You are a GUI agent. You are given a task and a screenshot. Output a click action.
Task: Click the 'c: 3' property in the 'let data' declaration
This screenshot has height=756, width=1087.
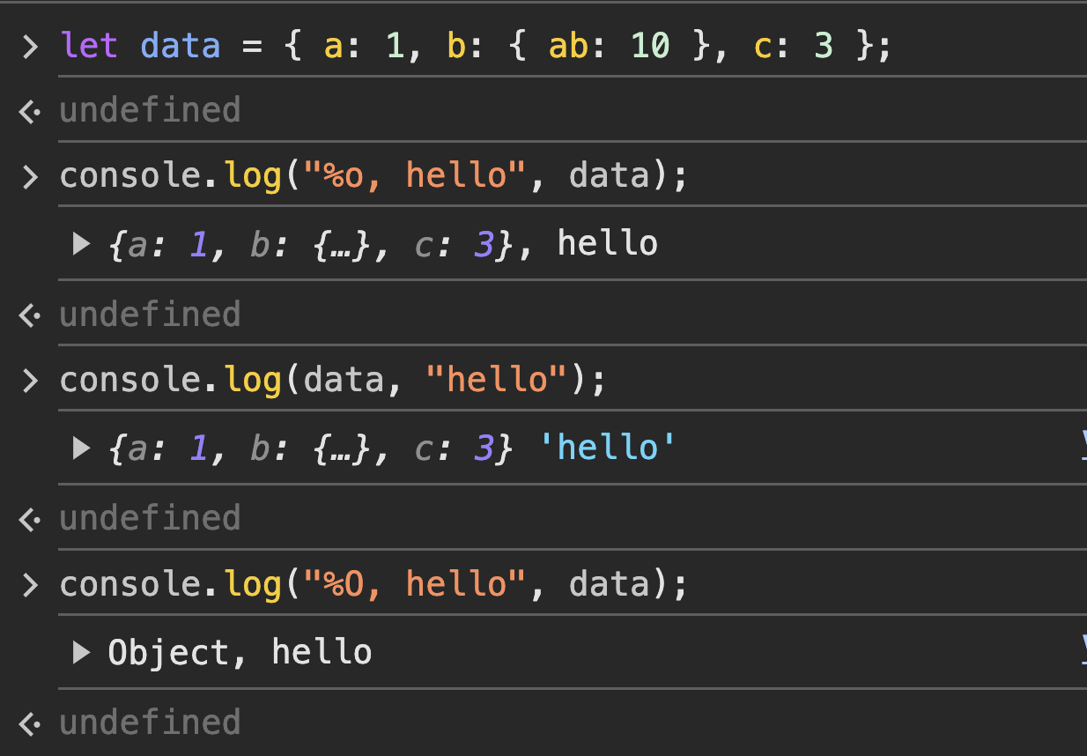point(794,45)
